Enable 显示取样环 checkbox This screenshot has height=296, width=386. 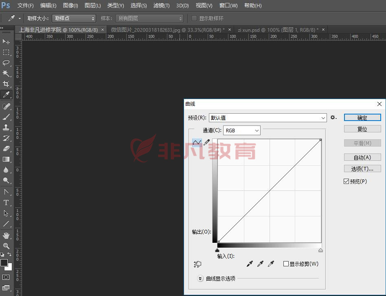pyautogui.click(x=194, y=18)
